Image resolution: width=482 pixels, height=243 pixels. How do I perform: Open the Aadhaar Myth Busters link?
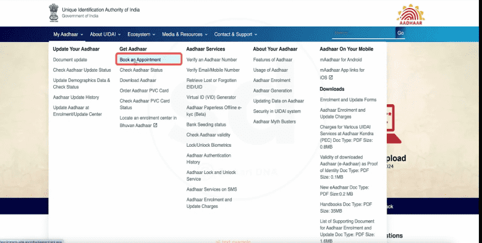(274, 121)
